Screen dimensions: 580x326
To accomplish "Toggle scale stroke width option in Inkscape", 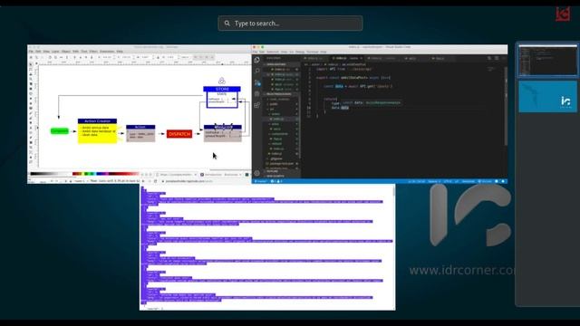I will 196,57.
